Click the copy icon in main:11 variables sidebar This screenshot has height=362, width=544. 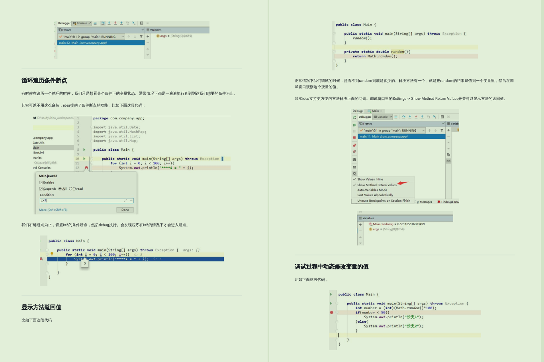(x=448, y=155)
